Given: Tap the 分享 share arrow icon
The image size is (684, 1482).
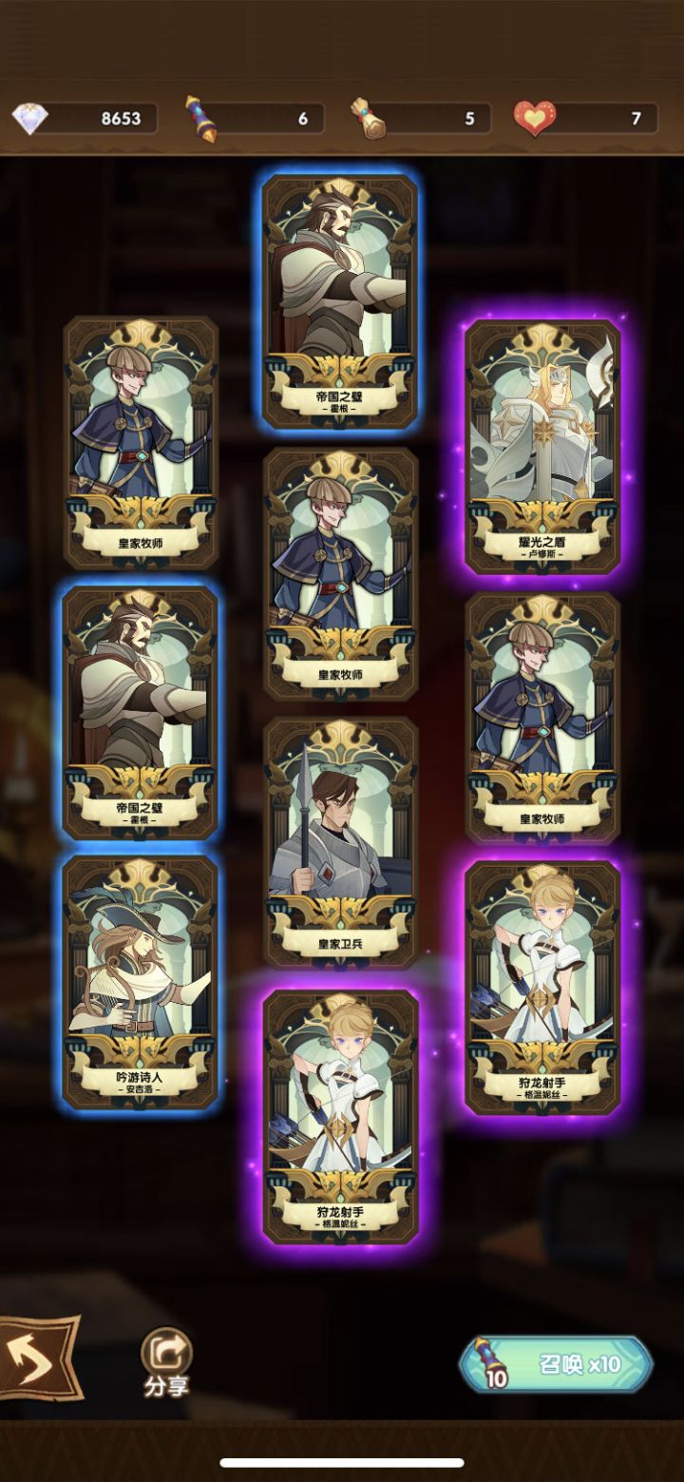Looking at the screenshot, I should pos(166,1351).
